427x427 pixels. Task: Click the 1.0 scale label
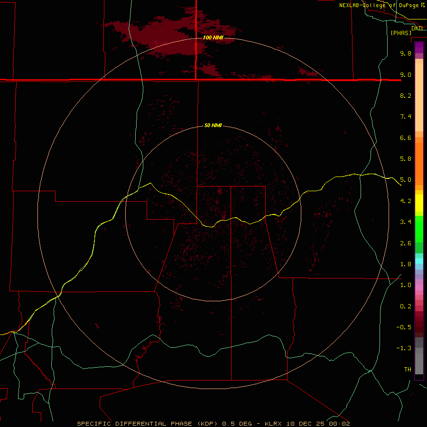tap(406, 285)
